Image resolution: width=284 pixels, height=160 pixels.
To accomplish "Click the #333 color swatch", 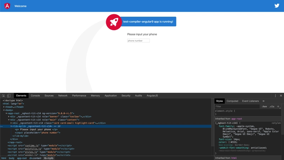I will (x=229, y=142).
